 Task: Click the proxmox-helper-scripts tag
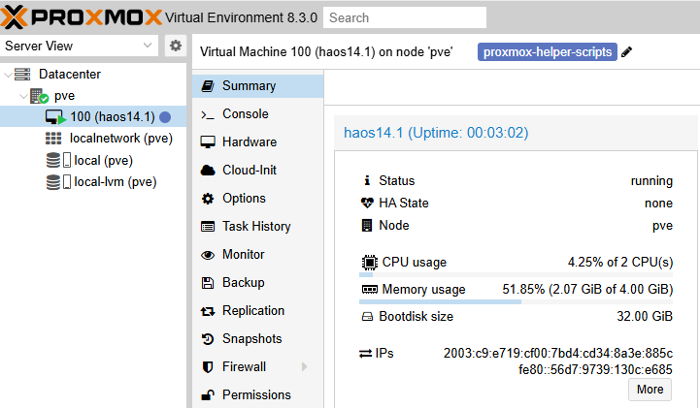pyautogui.click(x=548, y=52)
